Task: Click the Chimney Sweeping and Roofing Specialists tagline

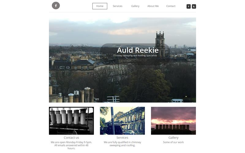Action: point(135,56)
